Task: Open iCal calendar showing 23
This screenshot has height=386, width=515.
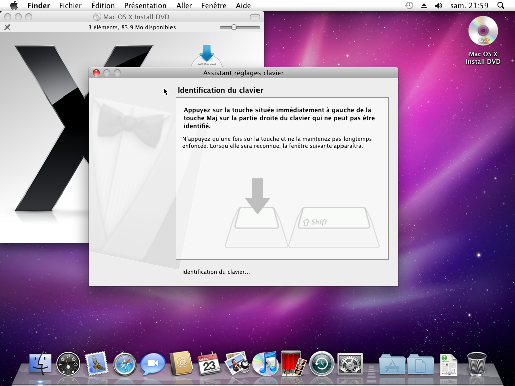Action: [x=209, y=364]
